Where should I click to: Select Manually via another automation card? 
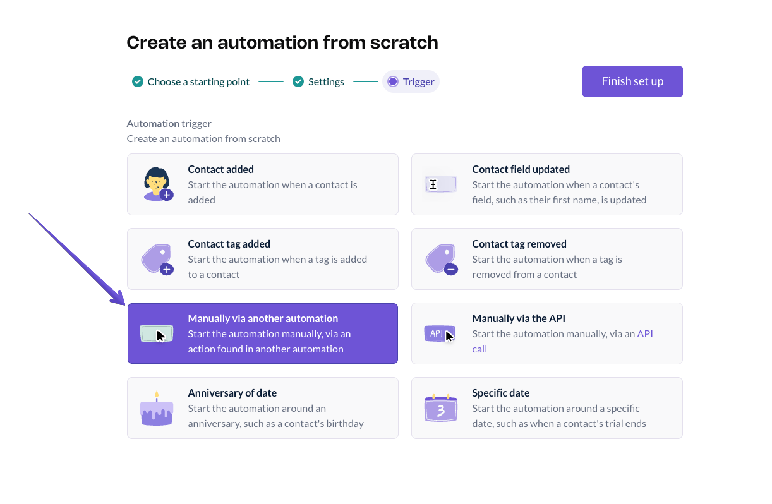click(x=263, y=333)
